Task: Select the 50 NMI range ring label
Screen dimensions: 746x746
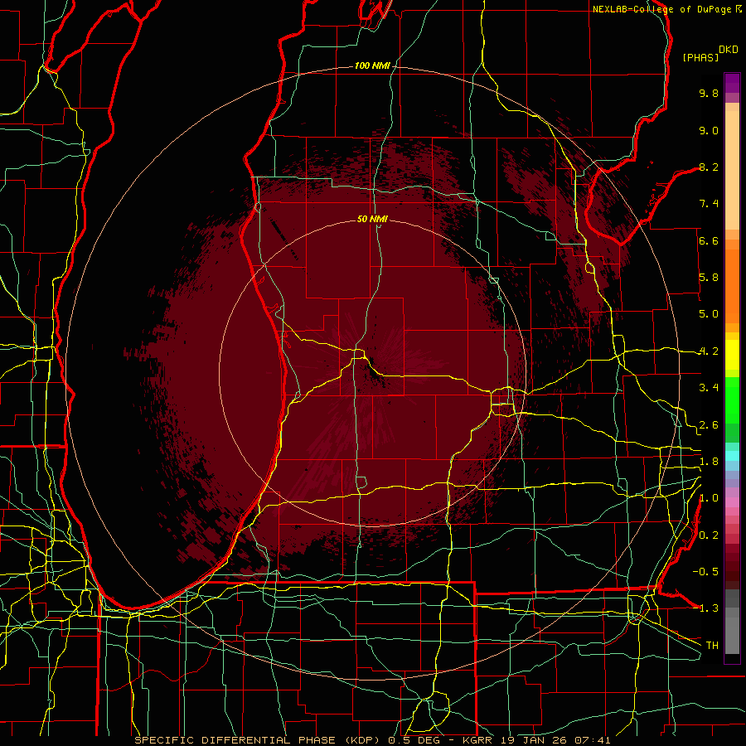Action: 372,219
